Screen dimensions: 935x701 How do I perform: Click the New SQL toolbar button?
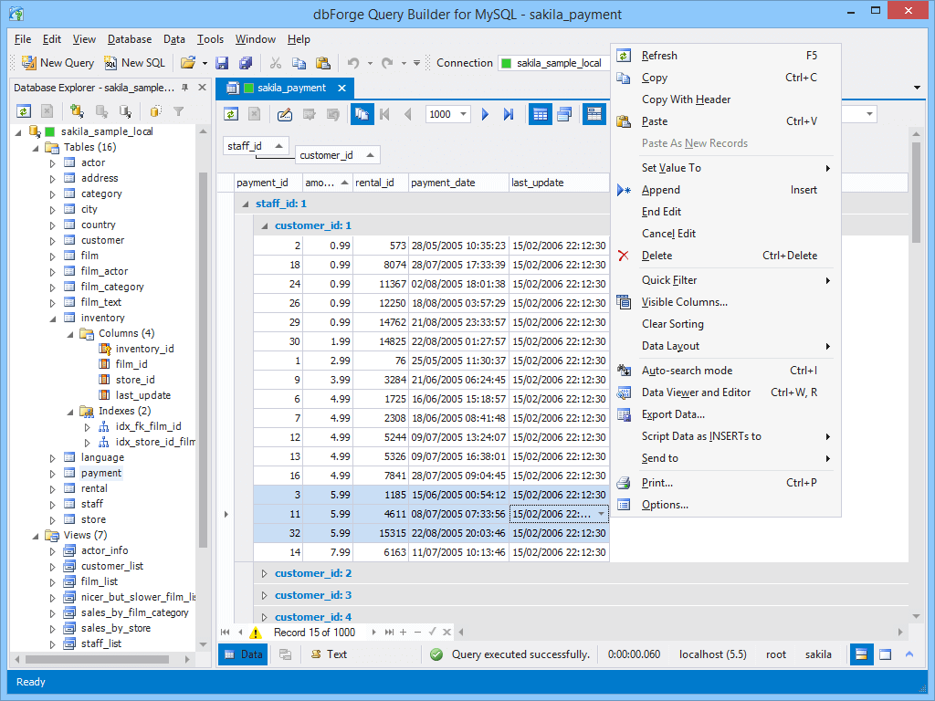tap(134, 63)
